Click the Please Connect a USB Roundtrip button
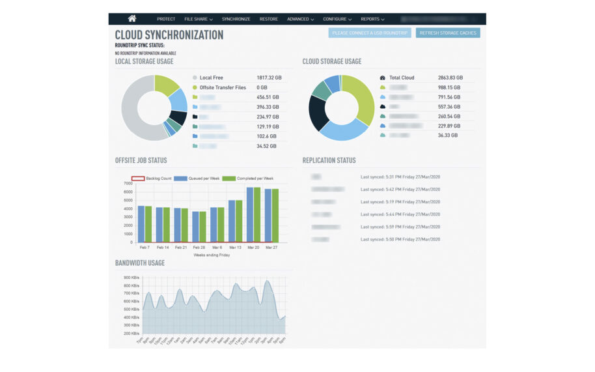The image size is (595, 372). (x=370, y=33)
